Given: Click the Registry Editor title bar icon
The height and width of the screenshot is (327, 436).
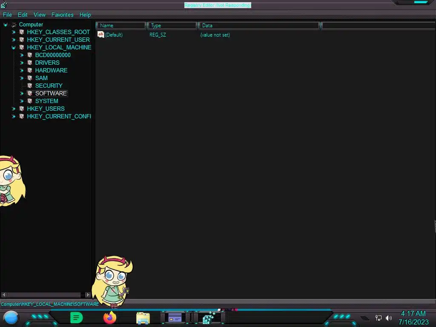Looking at the screenshot, I should pos(3,4).
